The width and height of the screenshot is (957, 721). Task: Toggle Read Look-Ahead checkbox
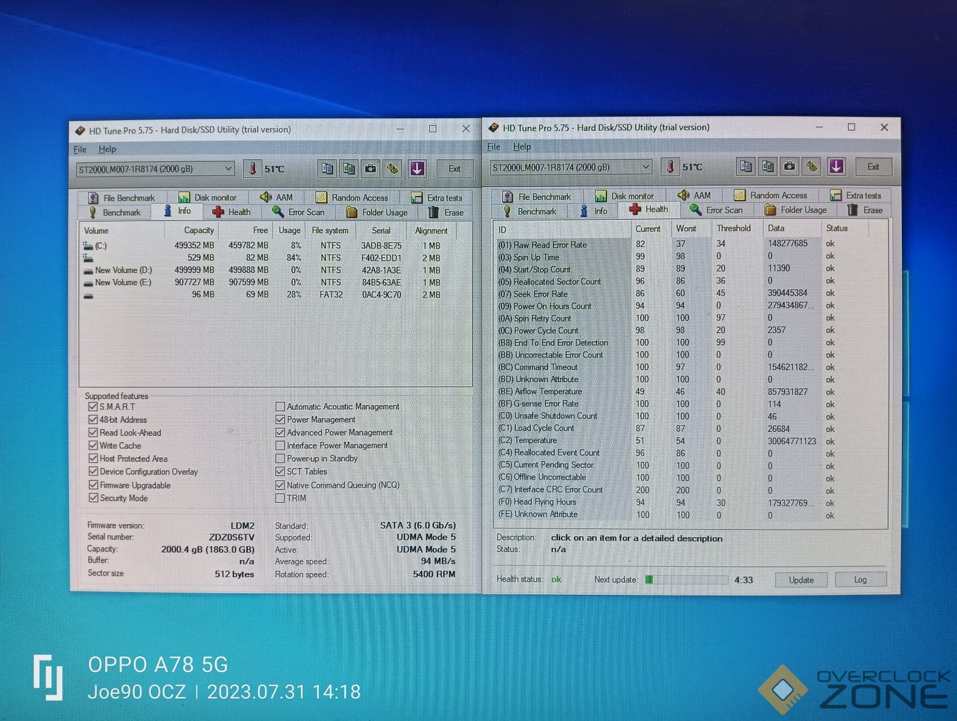tap(93, 433)
